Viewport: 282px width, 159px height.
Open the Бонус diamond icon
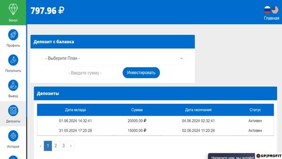tap(13, 9)
